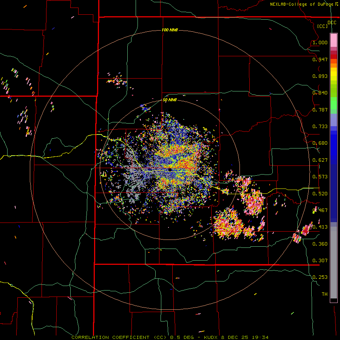The height and width of the screenshot is (340, 340).
Task: Select the 0.360 legend value
Action: [320, 244]
